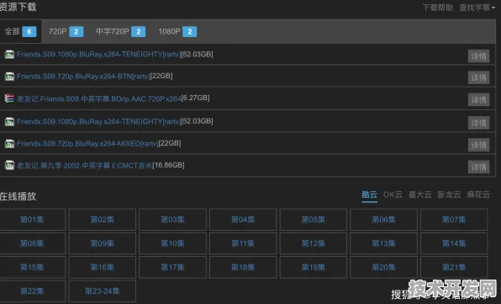
Task: Open Friends.S09.720p.BluRay.x264-MIXED download link
Action: 87,144
